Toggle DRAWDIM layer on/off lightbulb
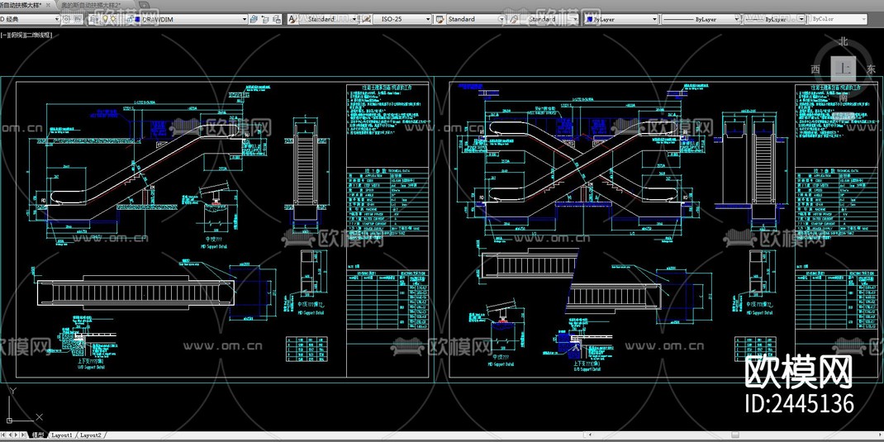The image size is (884, 442). [x=106, y=19]
